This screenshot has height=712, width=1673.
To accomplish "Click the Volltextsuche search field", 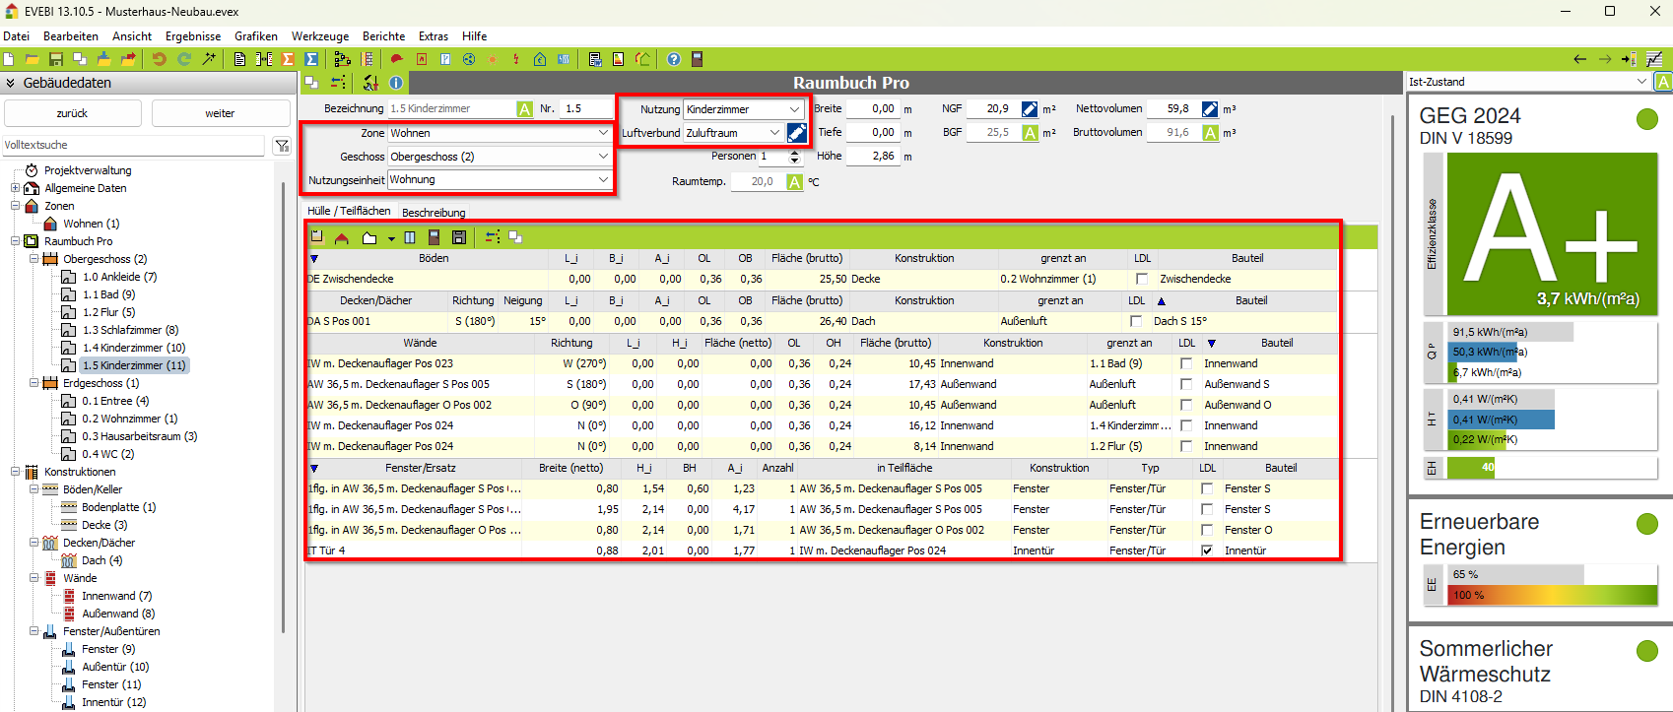I will pos(134,146).
